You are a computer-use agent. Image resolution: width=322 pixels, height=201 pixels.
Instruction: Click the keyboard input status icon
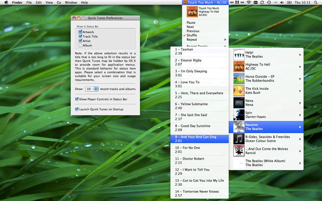click(256, 2)
